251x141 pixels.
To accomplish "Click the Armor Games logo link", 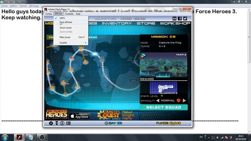I will click(x=133, y=18).
